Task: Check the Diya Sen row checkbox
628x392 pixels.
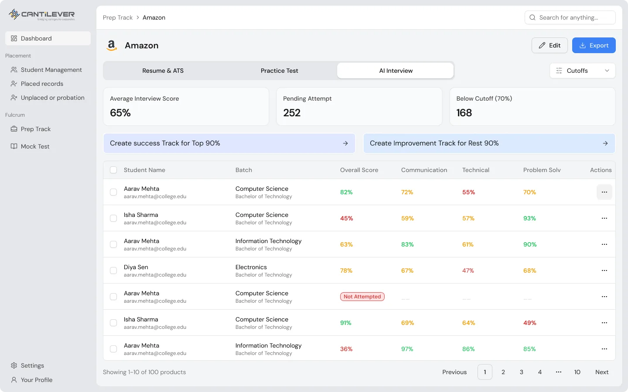Action: click(113, 270)
